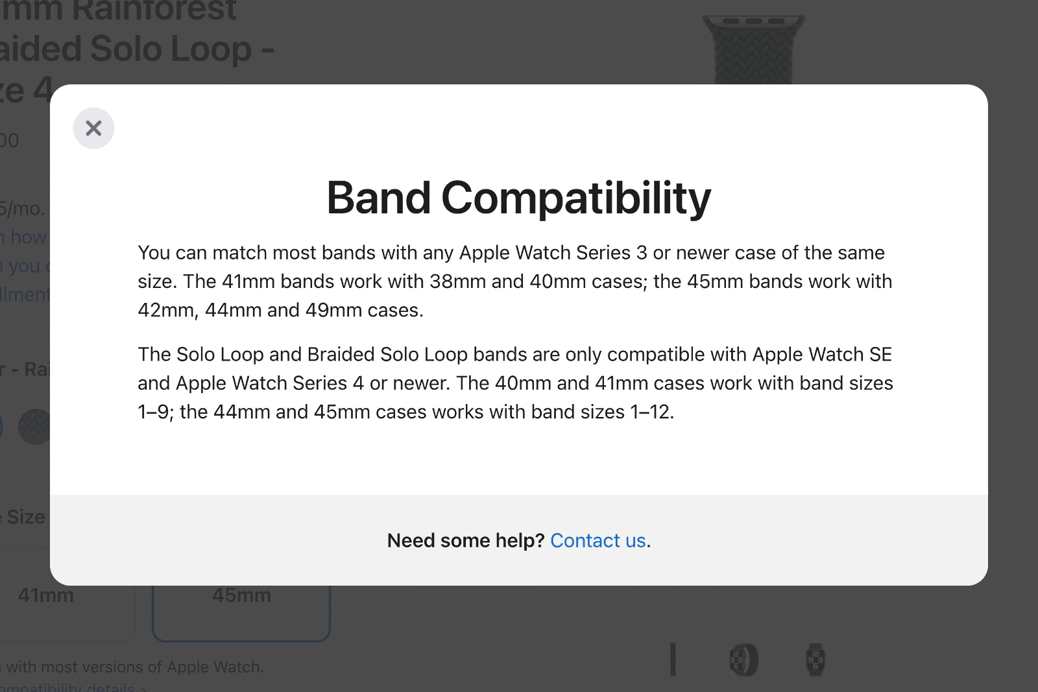Click the per-month price text
This screenshot has width=1038, height=692.
point(23,208)
